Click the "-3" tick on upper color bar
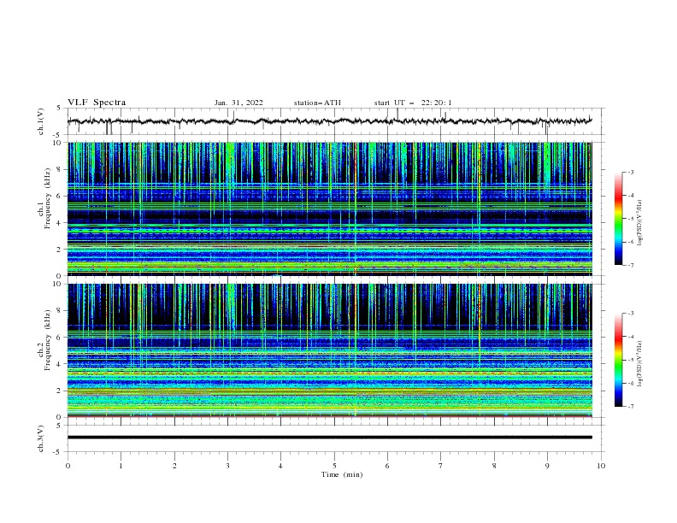 point(630,172)
